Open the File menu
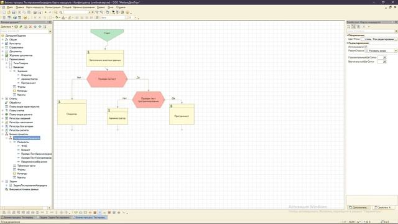The height and width of the screenshot is (224, 398). (x=10, y=7)
